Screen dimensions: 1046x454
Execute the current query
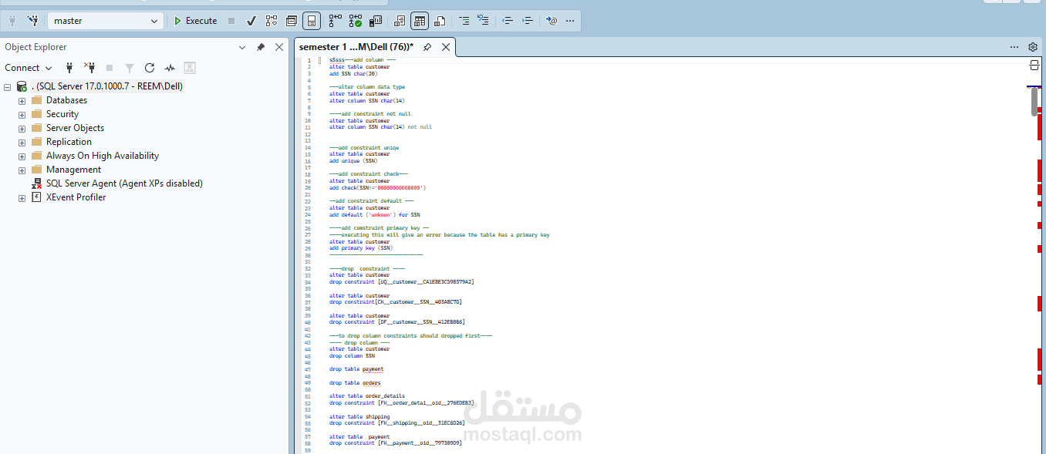pyautogui.click(x=195, y=21)
